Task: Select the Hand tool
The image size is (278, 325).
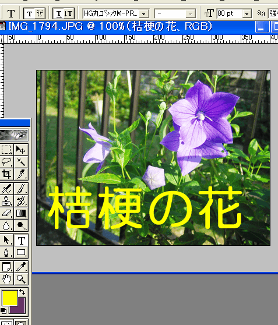Action: click(x=6, y=279)
